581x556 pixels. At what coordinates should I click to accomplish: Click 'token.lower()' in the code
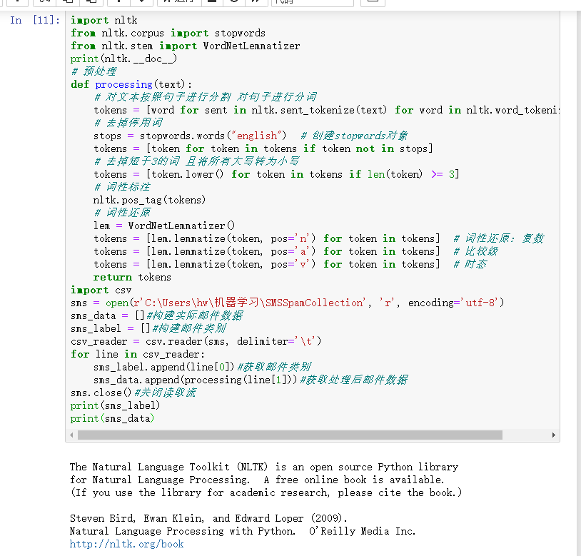(x=188, y=174)
